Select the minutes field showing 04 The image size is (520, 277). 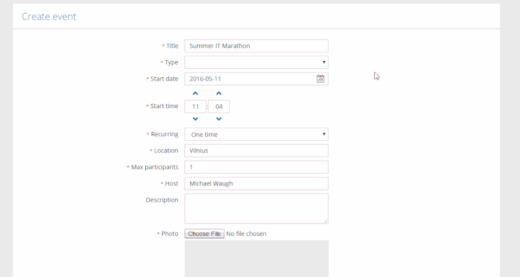coord(219,107)
